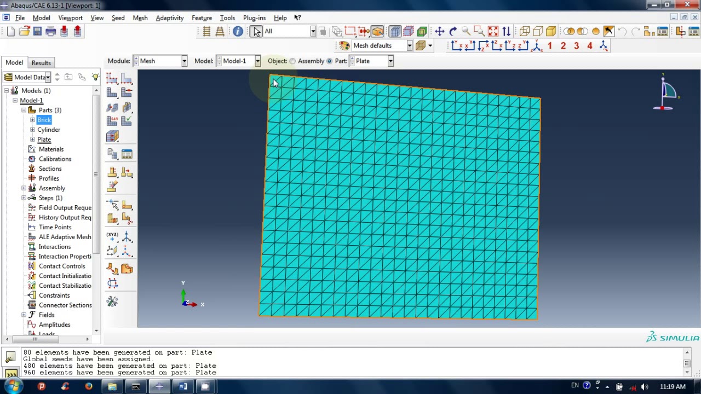Select the Magnify View tool
701x394 pixels.
pos(466,31)
